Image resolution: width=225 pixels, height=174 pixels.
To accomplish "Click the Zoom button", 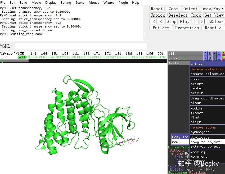I will pyautogui.click(x=173, y=9).
